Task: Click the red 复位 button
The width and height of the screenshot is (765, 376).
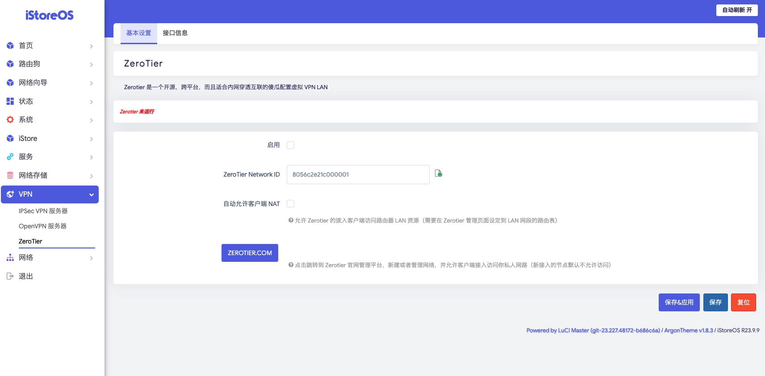Action: [744, 302]
